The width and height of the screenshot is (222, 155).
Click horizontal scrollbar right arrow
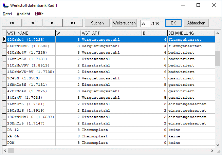pyautogui.click(x=212, y=150)
